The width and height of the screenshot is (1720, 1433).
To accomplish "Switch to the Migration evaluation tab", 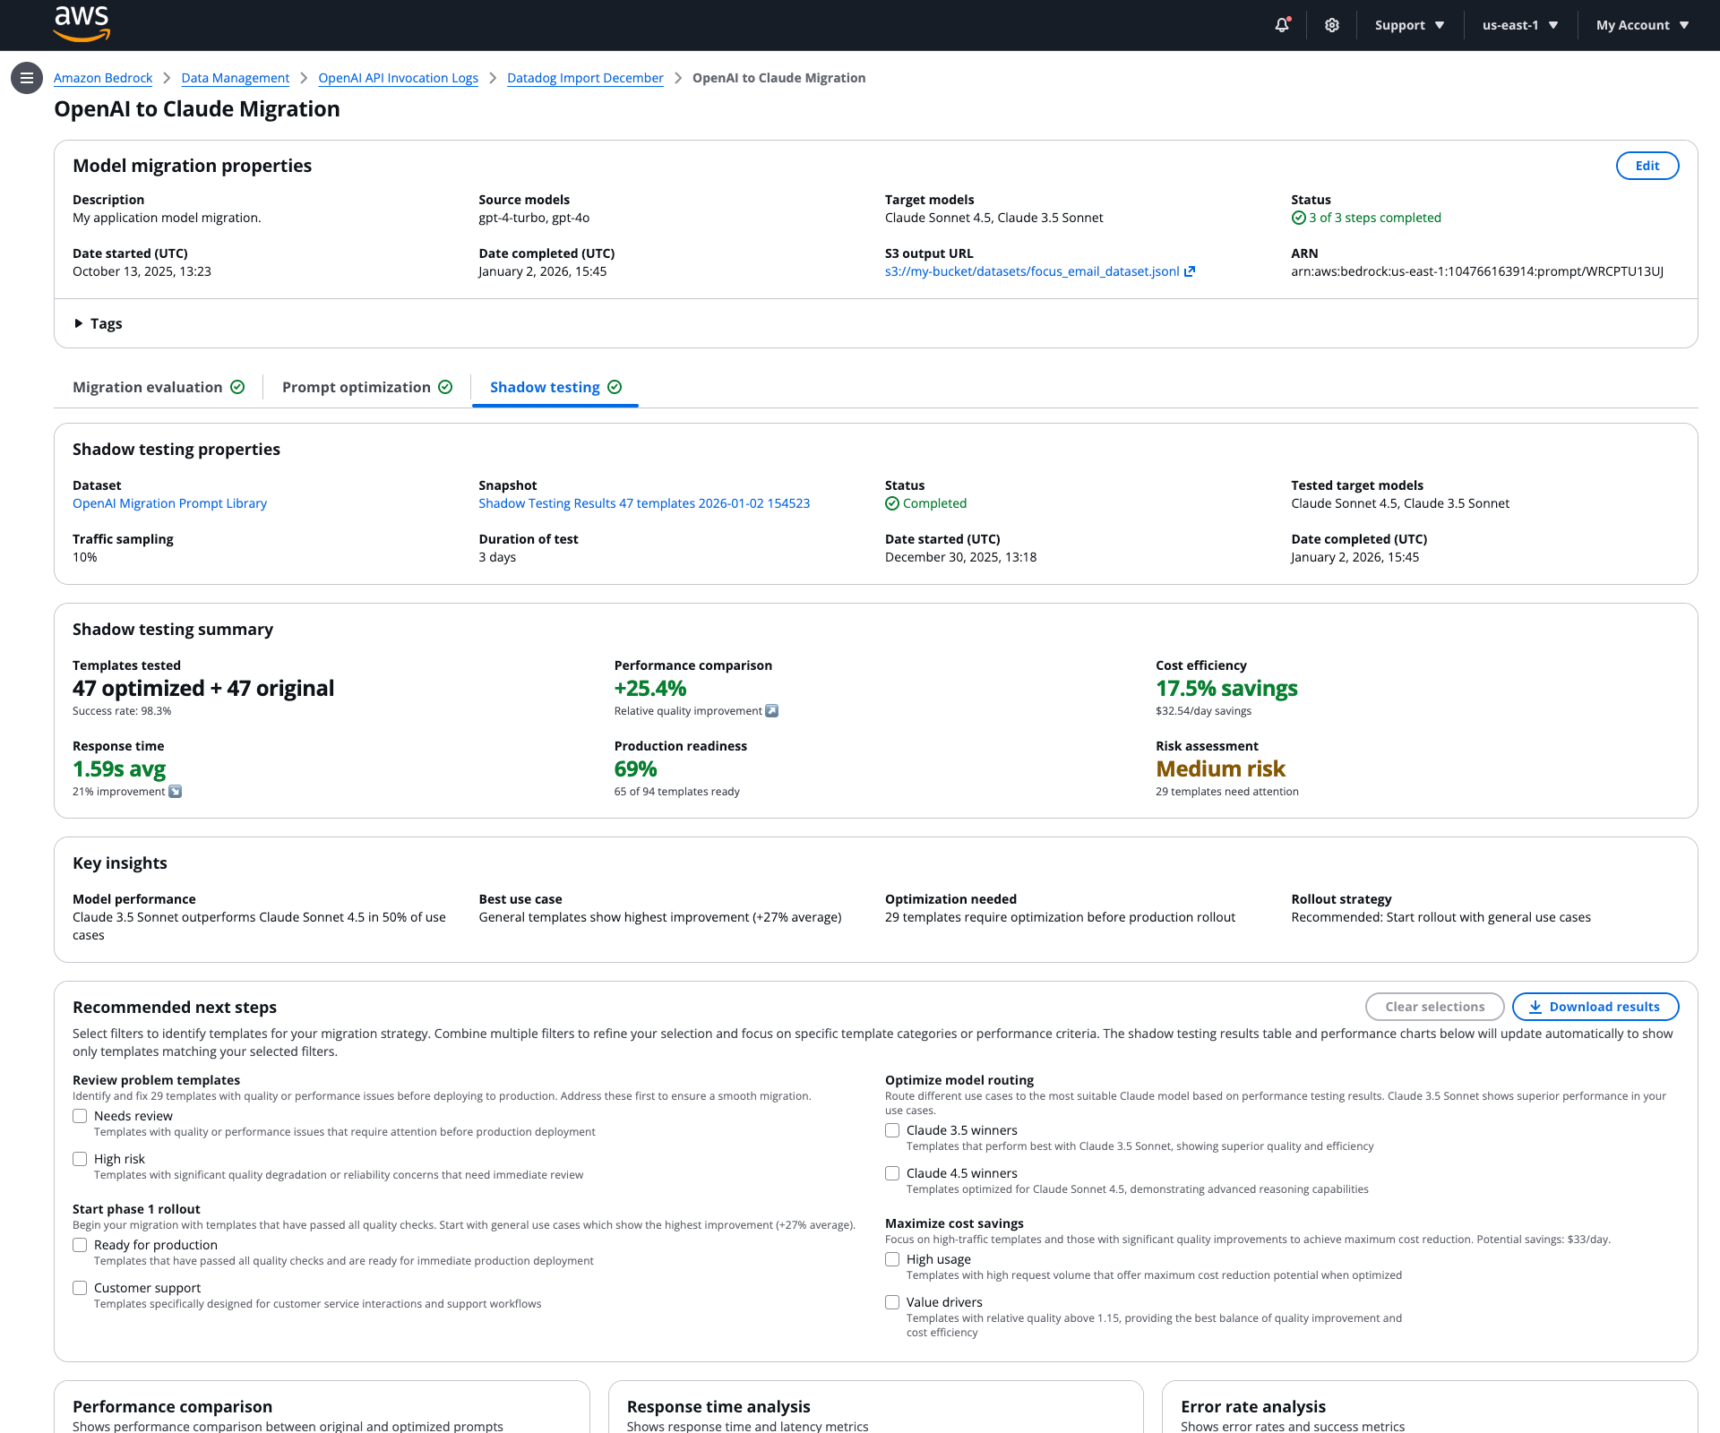I will [159, 387].
